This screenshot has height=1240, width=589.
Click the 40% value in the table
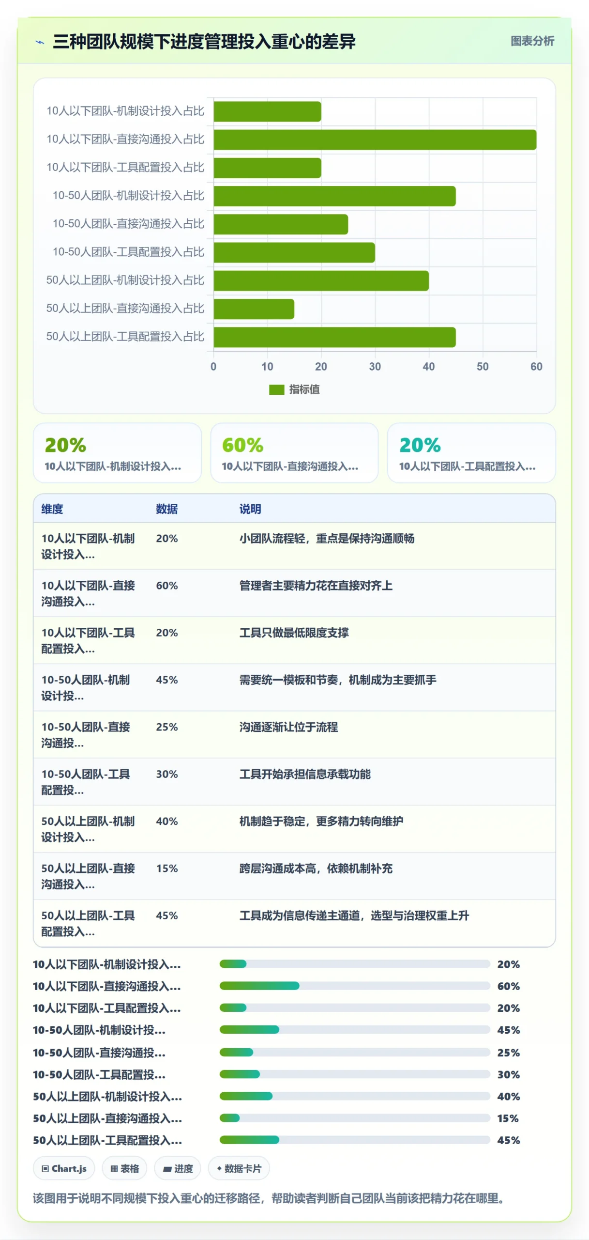[167, 821]
